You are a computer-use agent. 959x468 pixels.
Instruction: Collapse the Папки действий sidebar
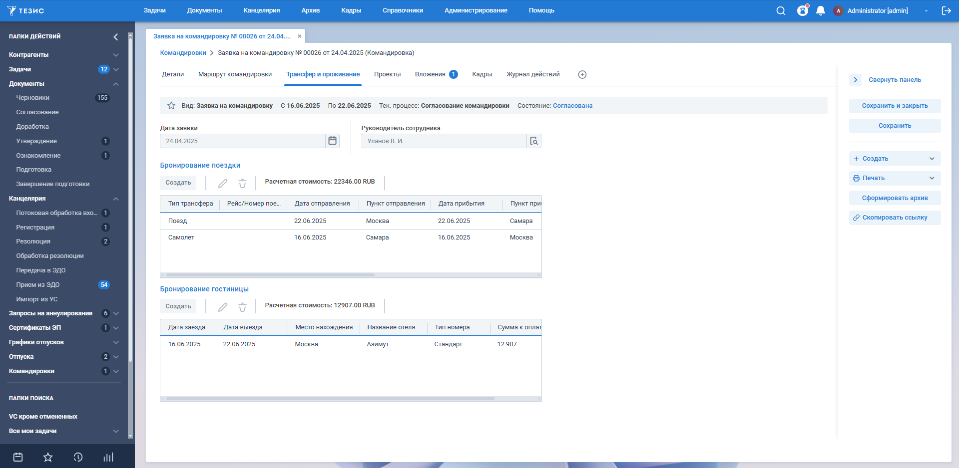coord(115,37)
